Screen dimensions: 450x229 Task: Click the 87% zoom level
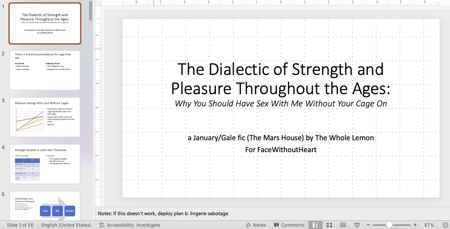point(429,225)
